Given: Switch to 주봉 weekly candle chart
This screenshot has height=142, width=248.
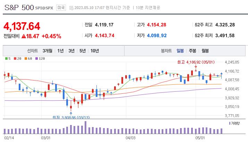Looking at the screenshot, I should click(x=193, y=51).
